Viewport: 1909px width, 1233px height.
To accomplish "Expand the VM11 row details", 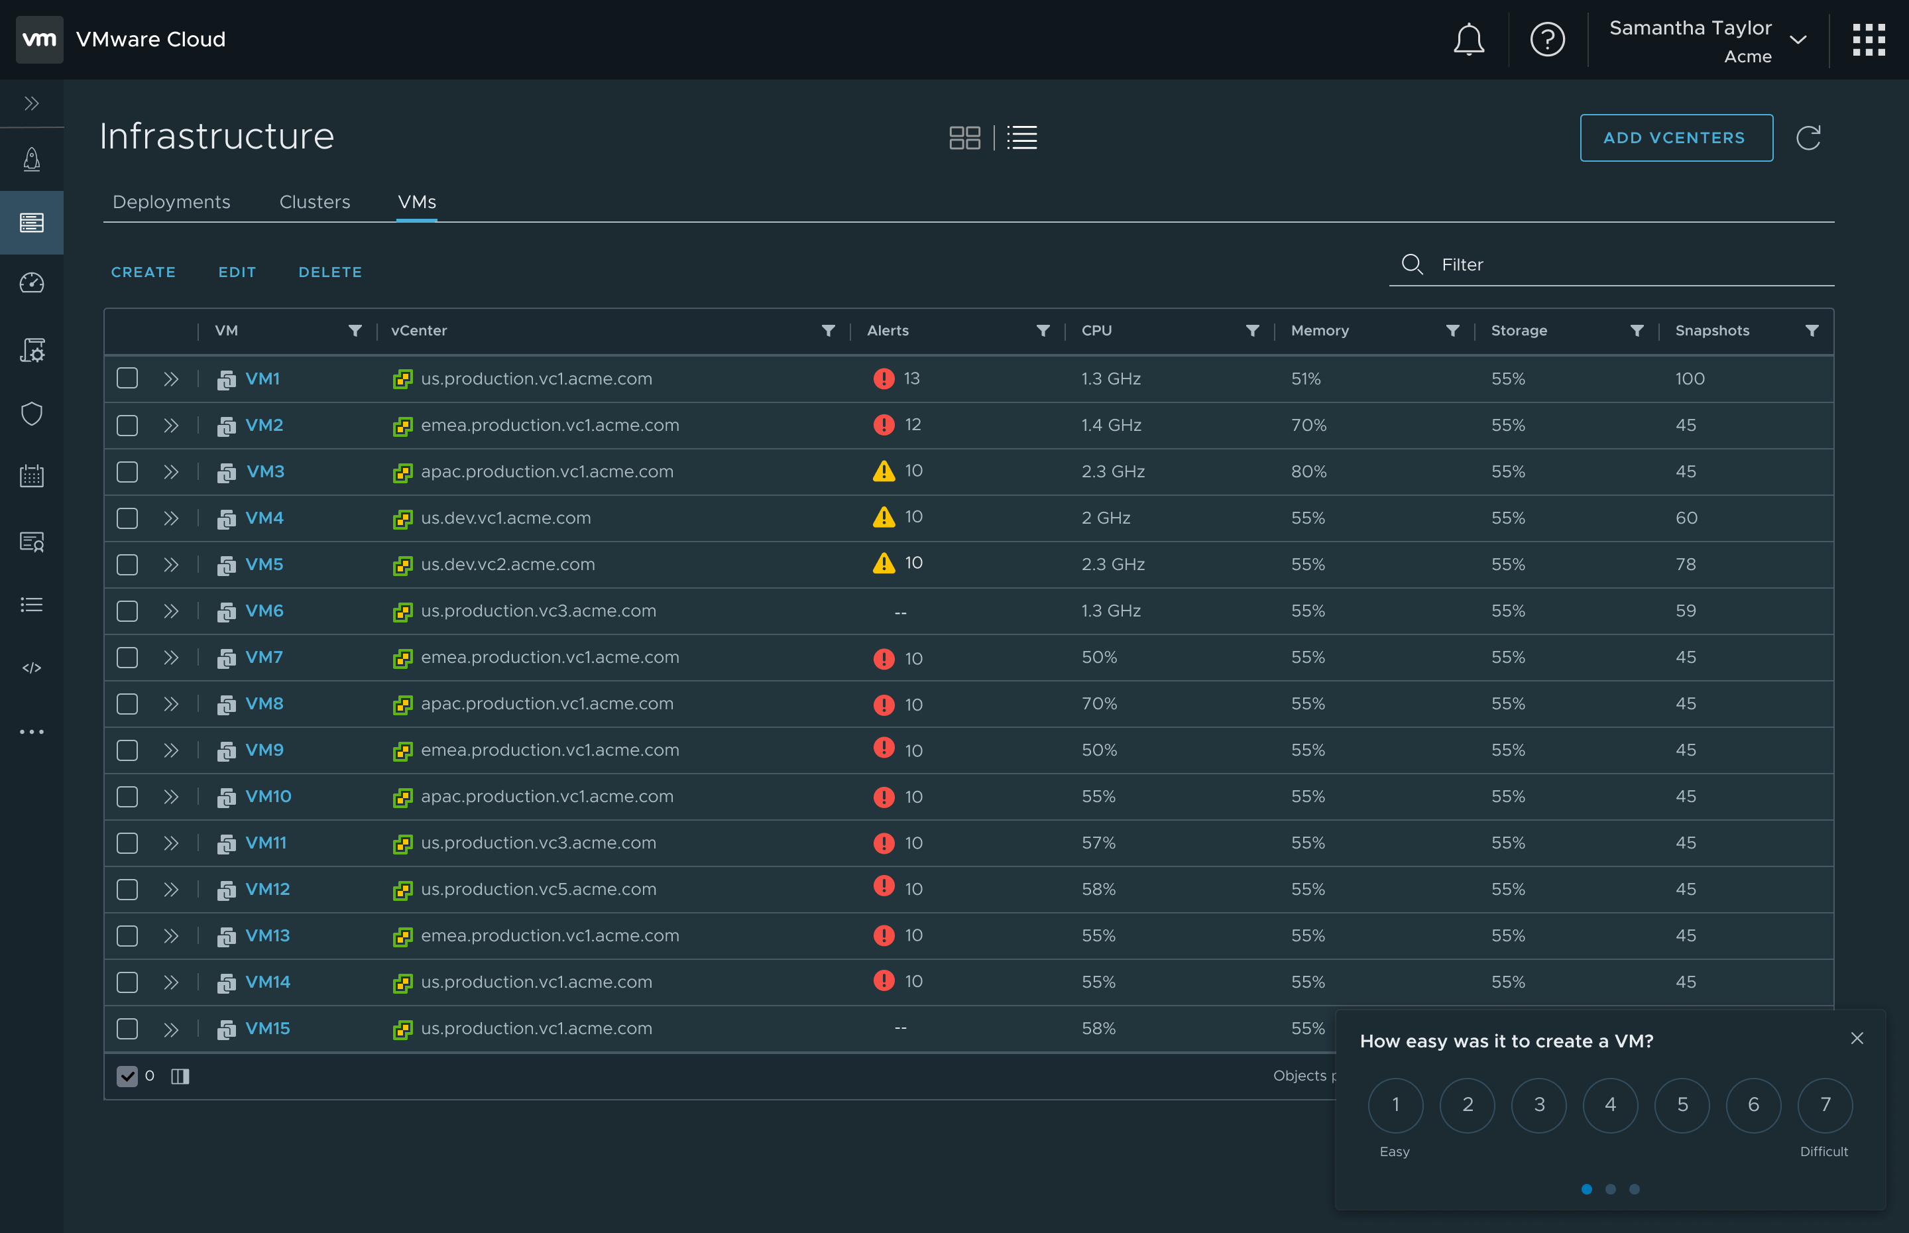I will tap(170, 843).
